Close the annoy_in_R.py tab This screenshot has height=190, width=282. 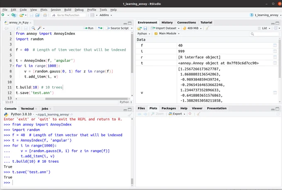click(x=30, y=23)
